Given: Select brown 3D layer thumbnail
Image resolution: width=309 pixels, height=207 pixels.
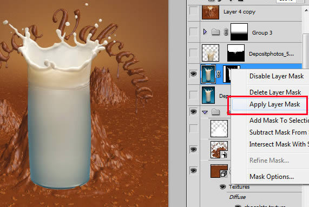Looking at the screenshot, I should 219,171.
